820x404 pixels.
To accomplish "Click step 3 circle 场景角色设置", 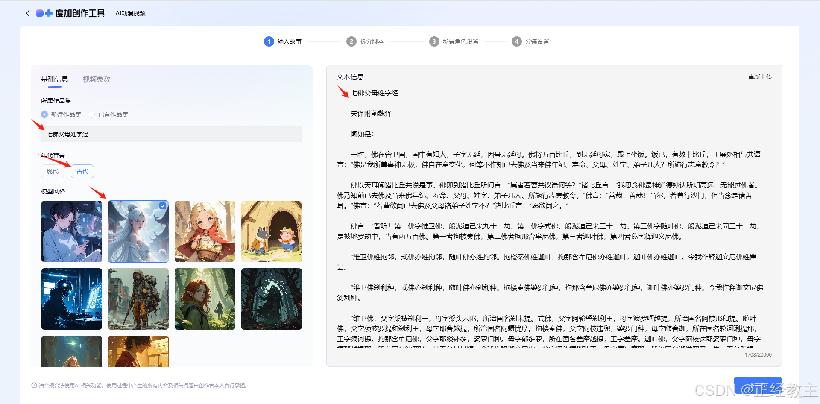I will pyautogui.click(x=434, y=41).
